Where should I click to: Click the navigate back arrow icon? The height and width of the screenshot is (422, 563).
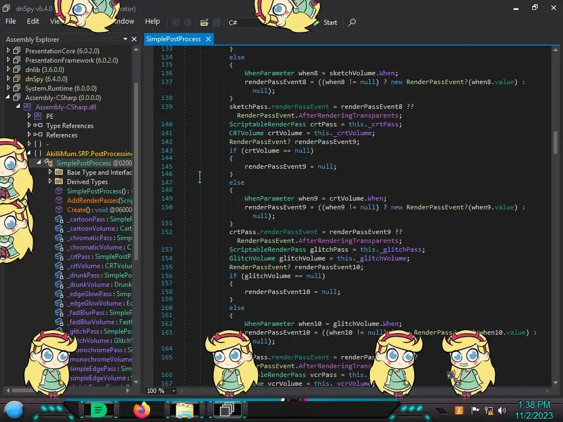coord(175,23)
